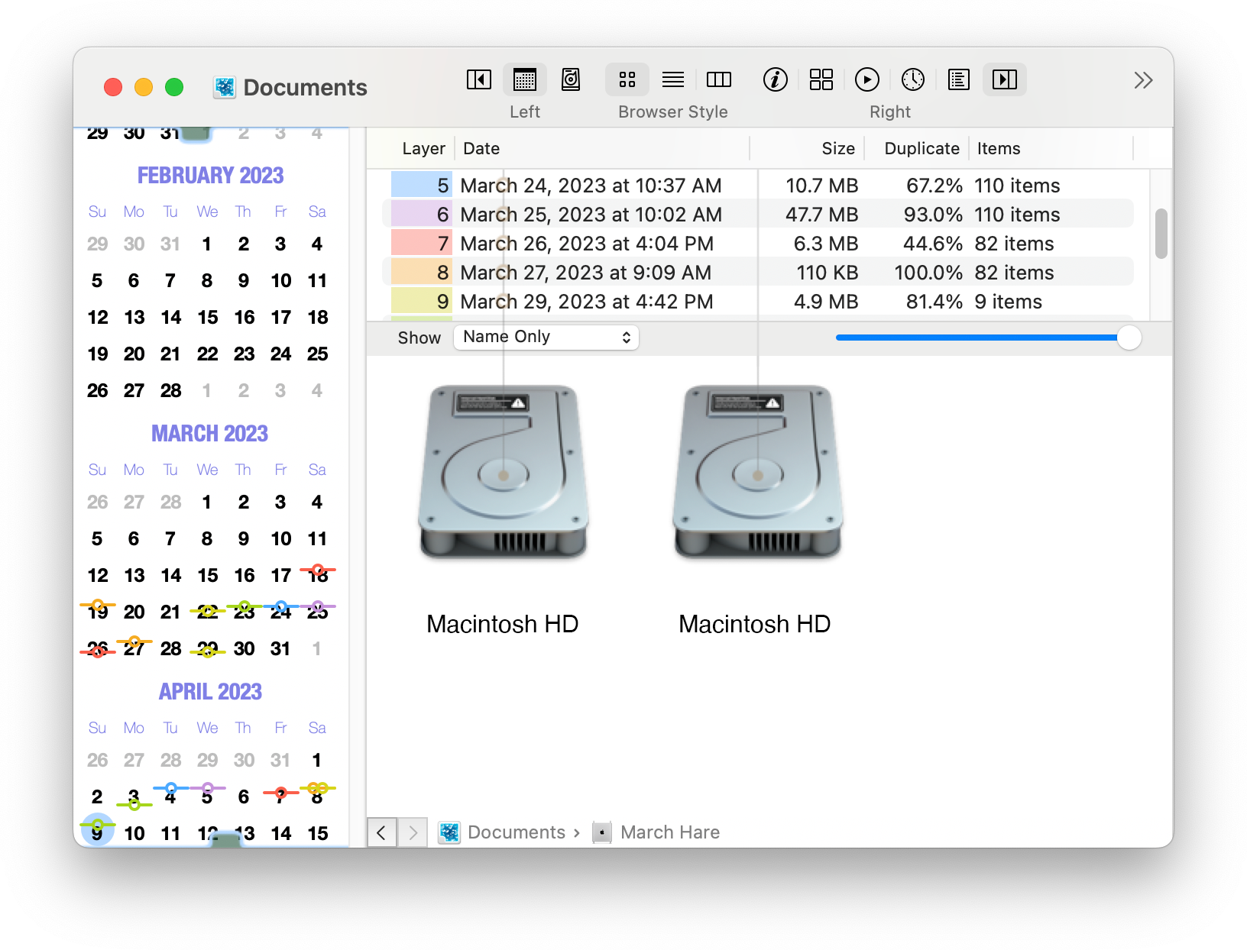Select layer 8 row dated March 27, 2023
The image size is (1247, 950).
click(x=757, y=273)
